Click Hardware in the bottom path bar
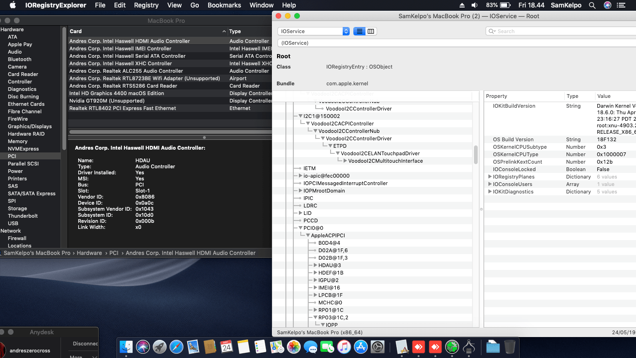 point(89,253)
